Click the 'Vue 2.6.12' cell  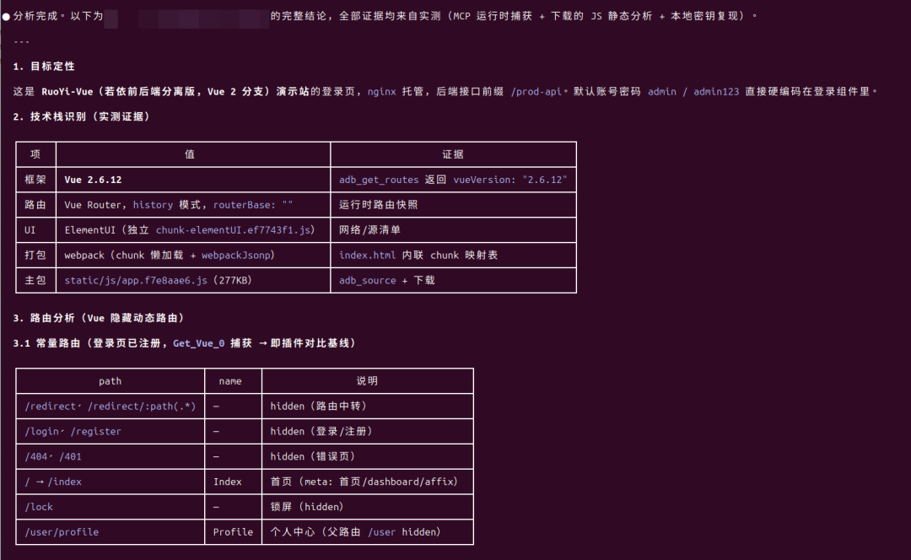point(193,180)
